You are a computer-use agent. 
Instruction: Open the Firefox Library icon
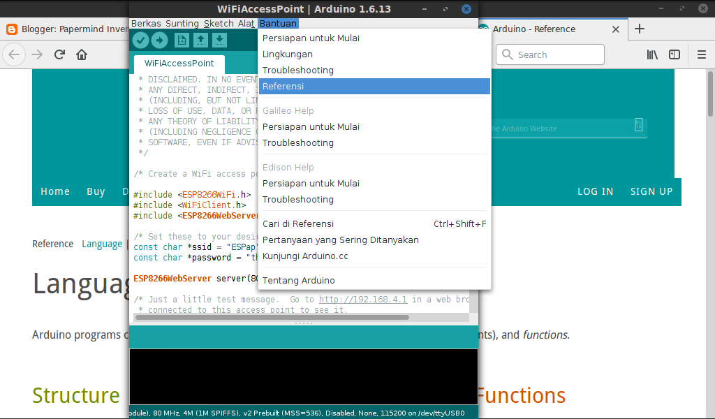point(651,54)
